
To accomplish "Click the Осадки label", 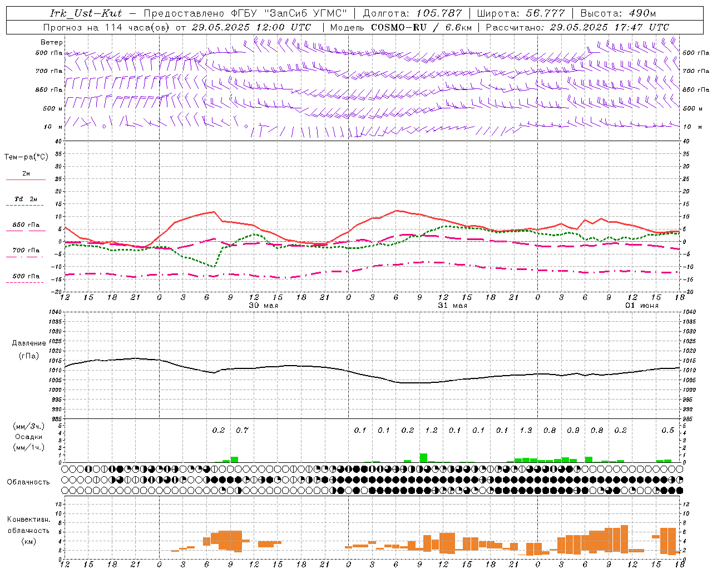I will click(x=29, y=437).
